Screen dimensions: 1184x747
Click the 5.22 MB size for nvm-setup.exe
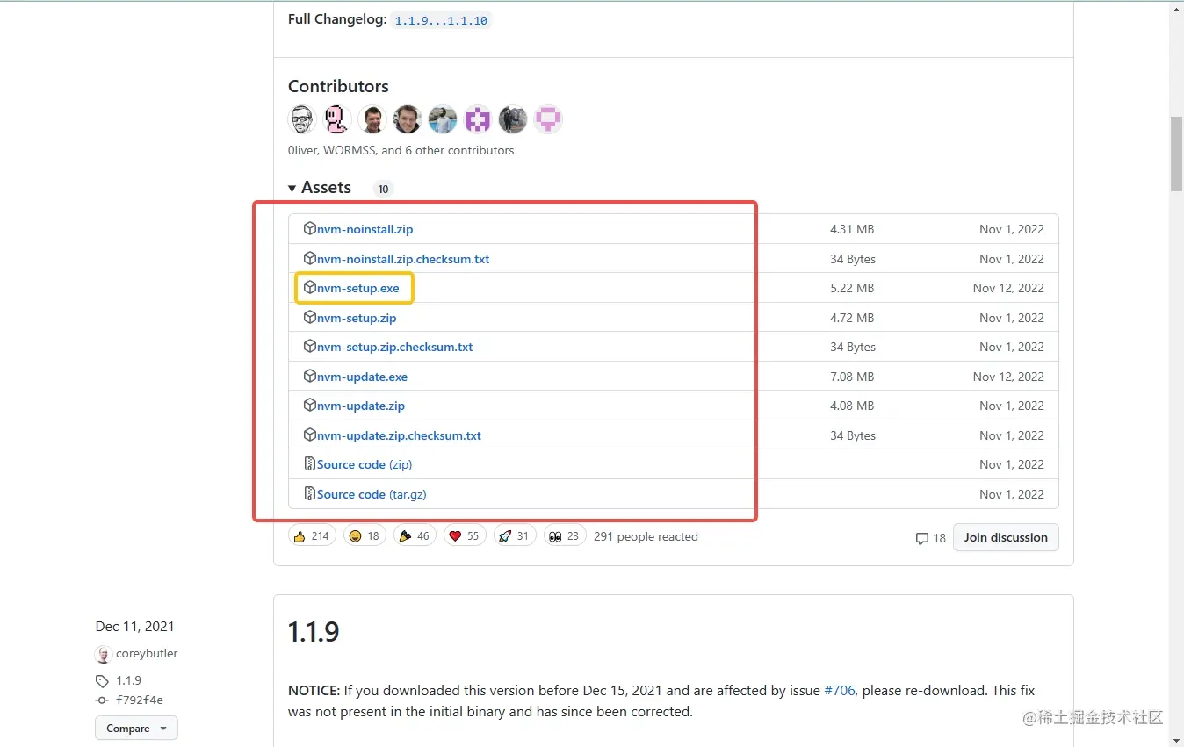tap(852, 288)
